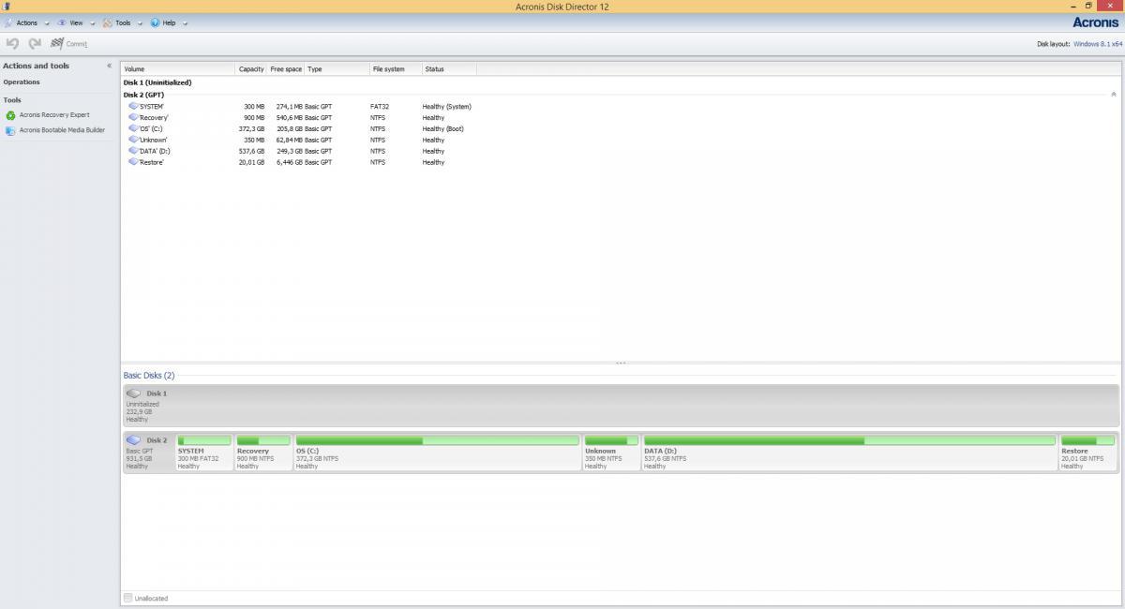Select the Restore partition block in disk map

[x=1088, y=453]
